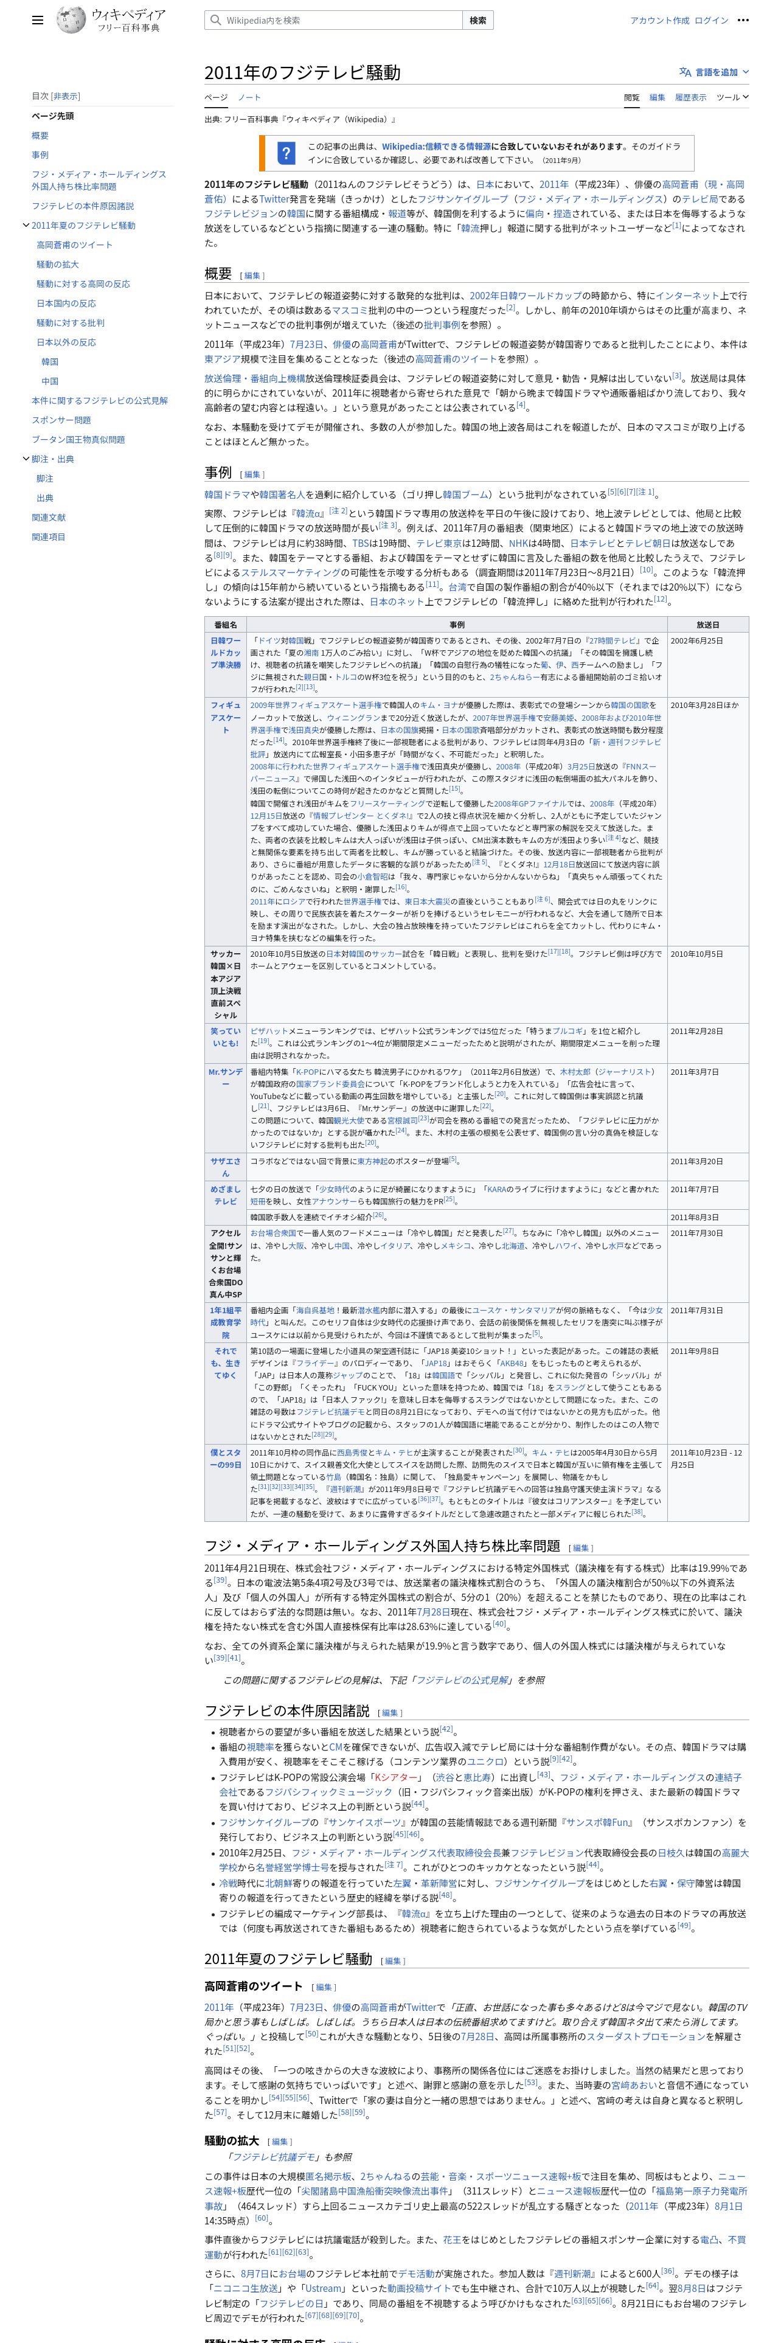Select the 閲覧 tab
The height and width of the screenshot is (2343, 781).
[x=631, y=97]
